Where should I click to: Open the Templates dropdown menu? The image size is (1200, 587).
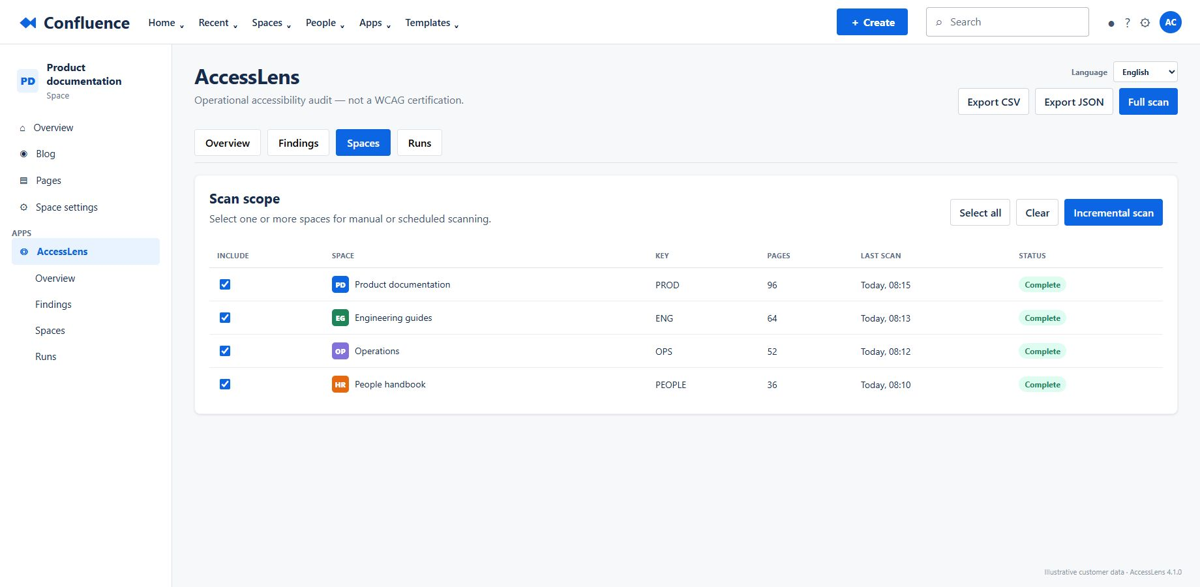click(x=432, y=23)
